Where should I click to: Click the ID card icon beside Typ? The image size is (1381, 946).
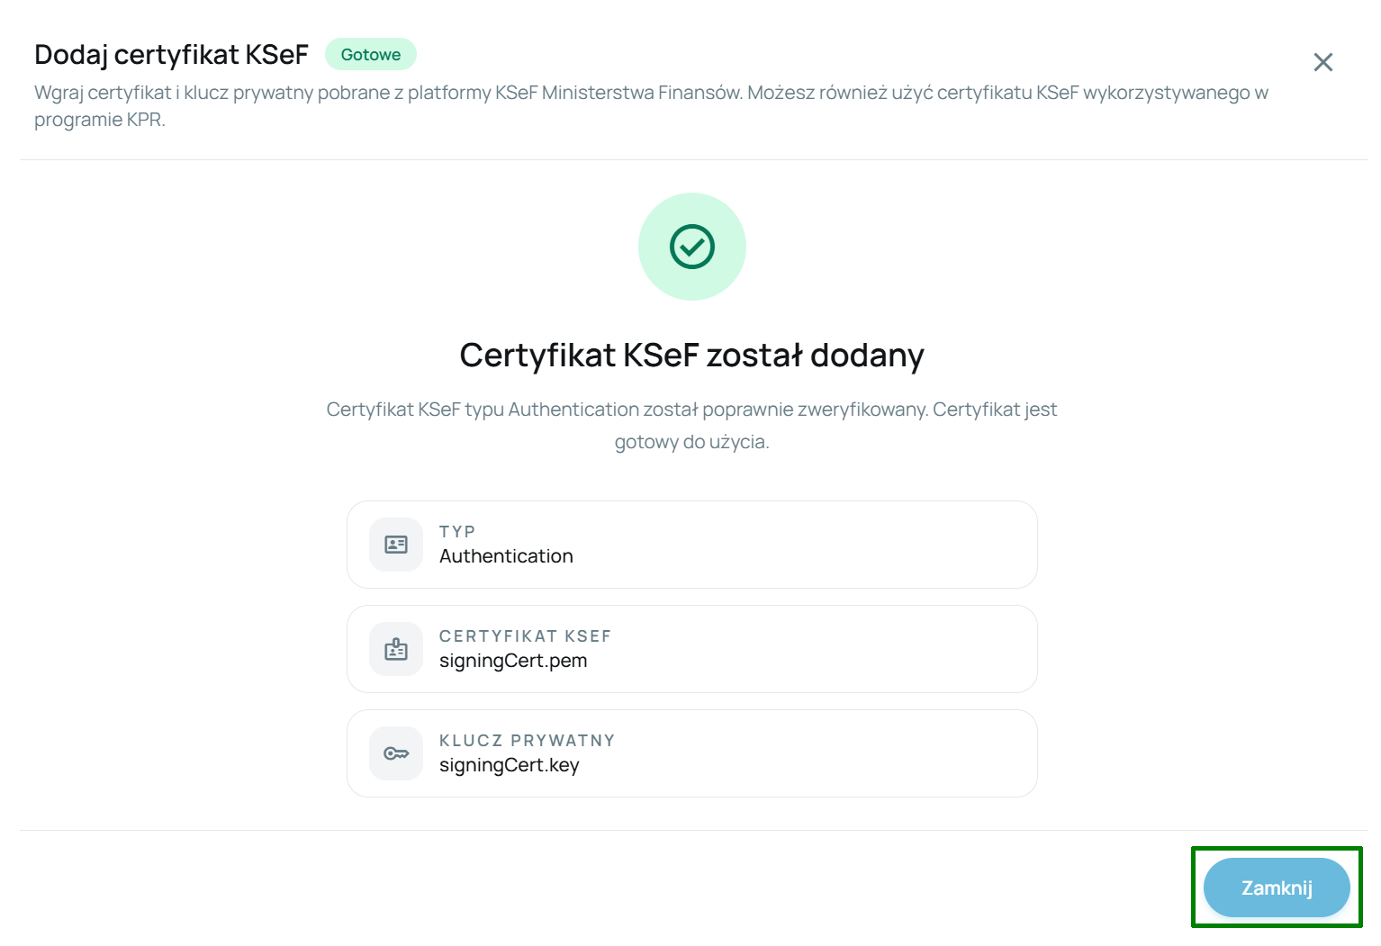pos(396,545)
